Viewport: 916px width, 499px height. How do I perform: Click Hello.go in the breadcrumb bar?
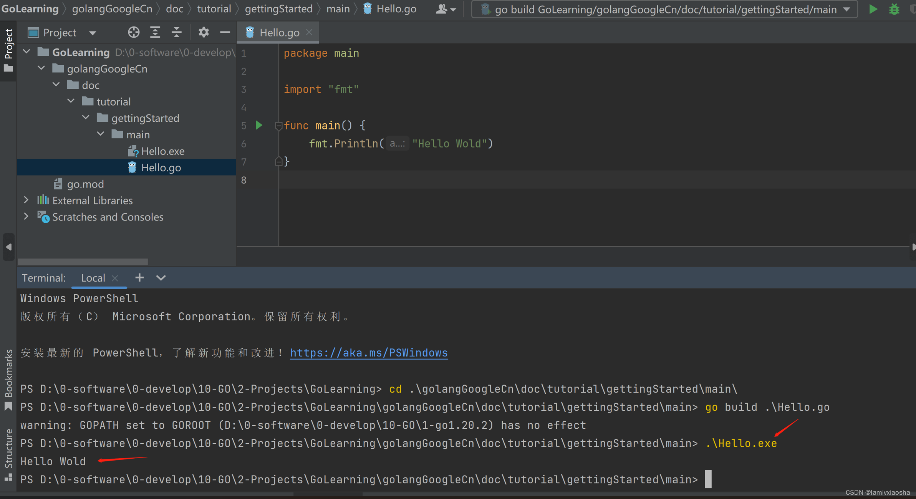[390, 9]
